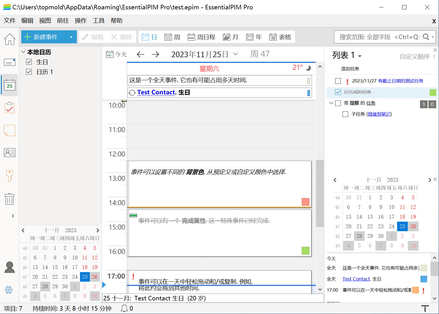
Task: Open the 帮助 menu
Action: [x=117, y=21]
